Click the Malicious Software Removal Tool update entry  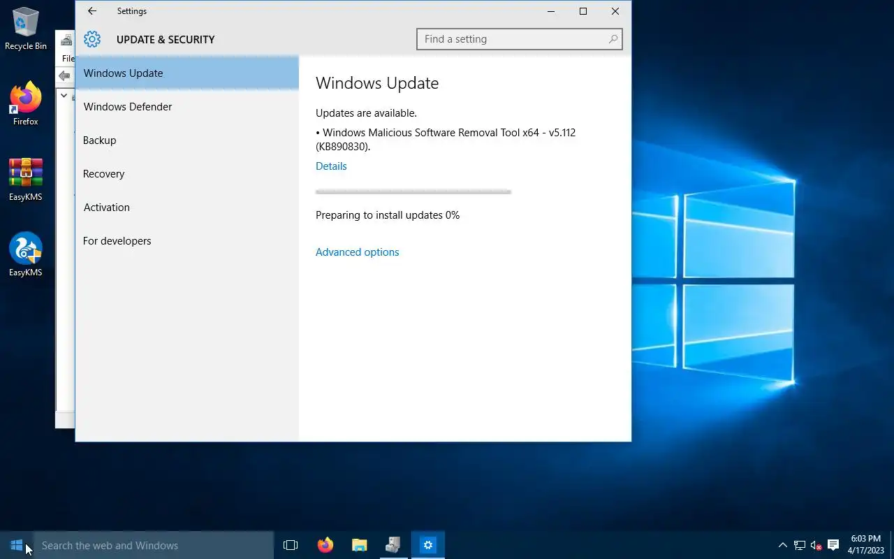(x=446, y=140)
